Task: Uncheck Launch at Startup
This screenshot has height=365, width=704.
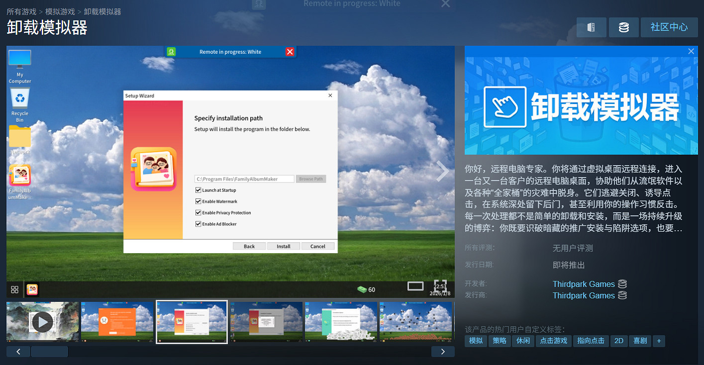Action: pyautogui.click(x=198, y=190)
